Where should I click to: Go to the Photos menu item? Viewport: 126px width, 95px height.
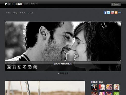coord(8,13)
